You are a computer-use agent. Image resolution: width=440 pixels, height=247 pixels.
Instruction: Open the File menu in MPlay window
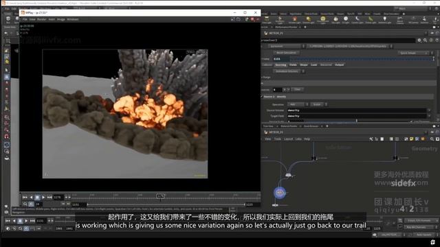point(25,19)
